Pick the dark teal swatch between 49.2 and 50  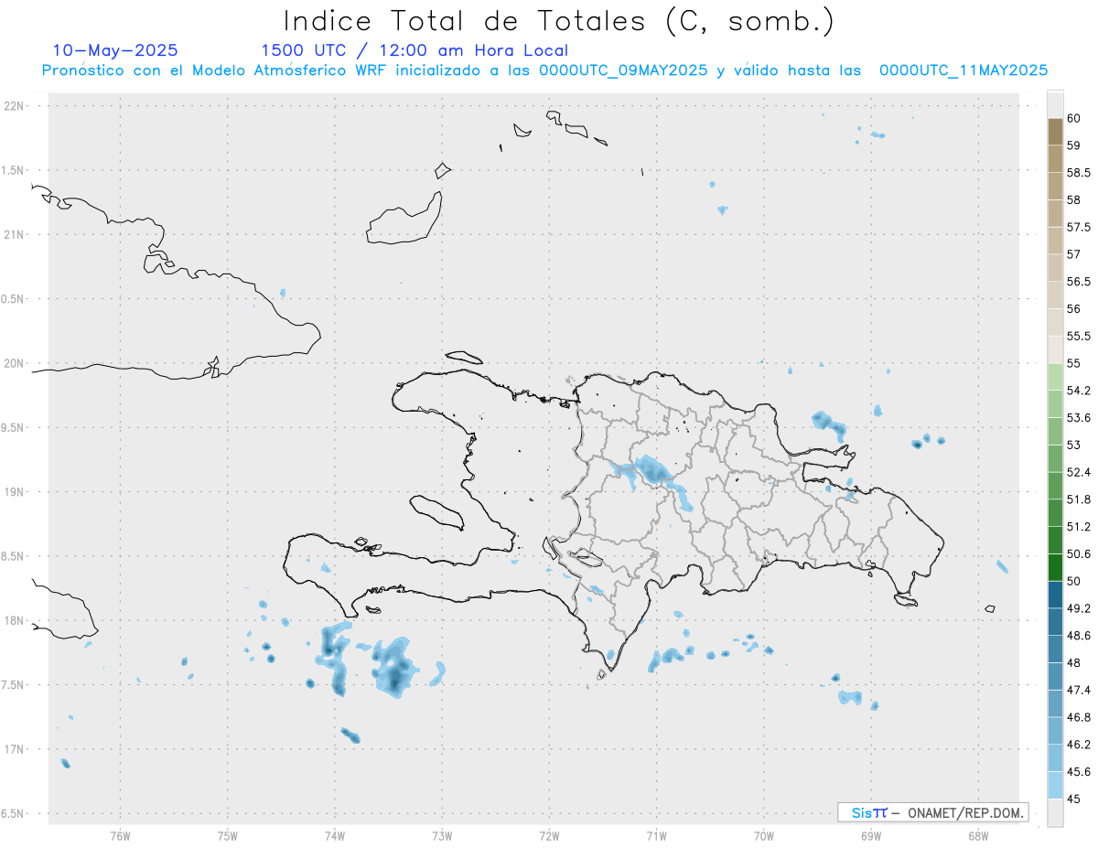pos(1055,596)
